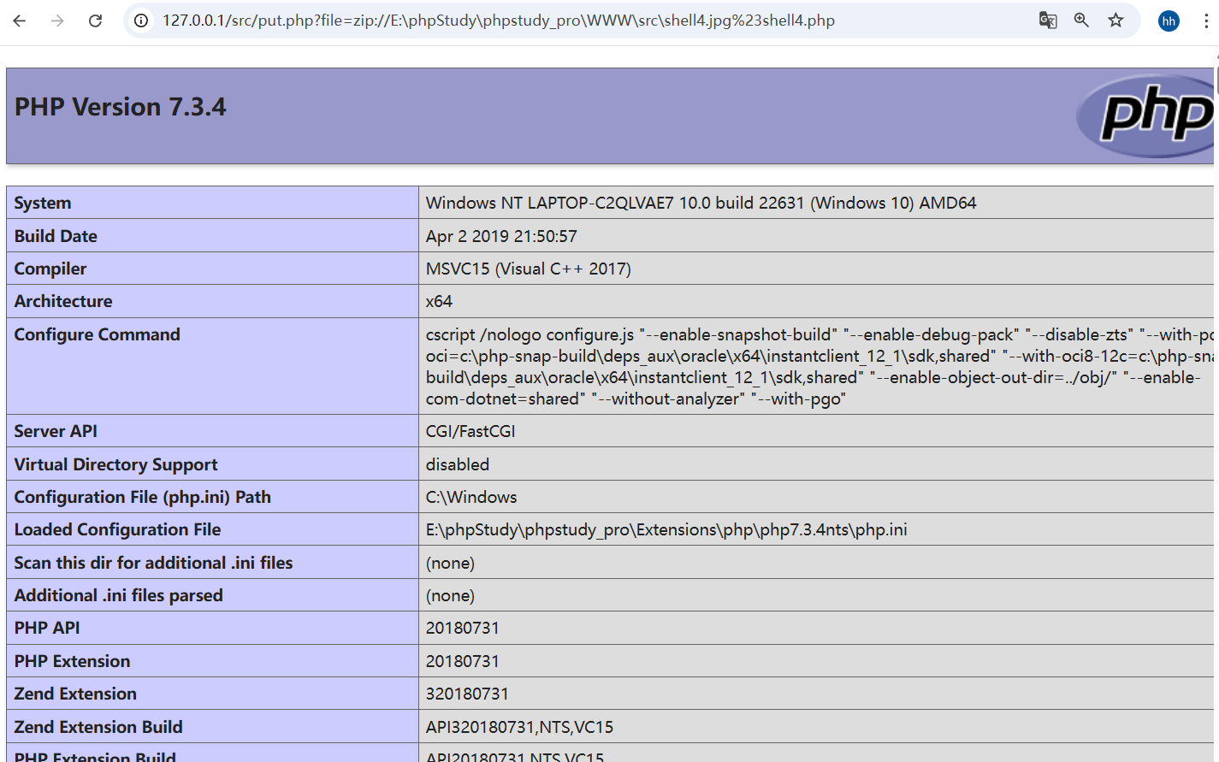The height and width of the screenshot is (762, 1219).
Task: Click the API320180731,NTS,VC15 value
Action: [x=519, y=727]
